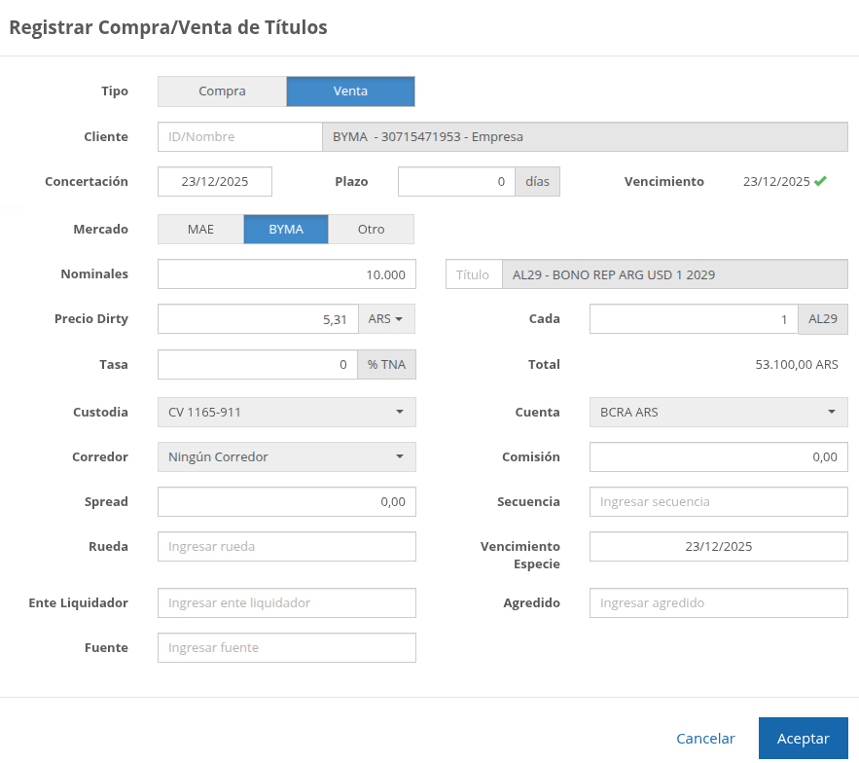Choose BYMA as the market
The image size is (859, 763).
pos(286,230)
